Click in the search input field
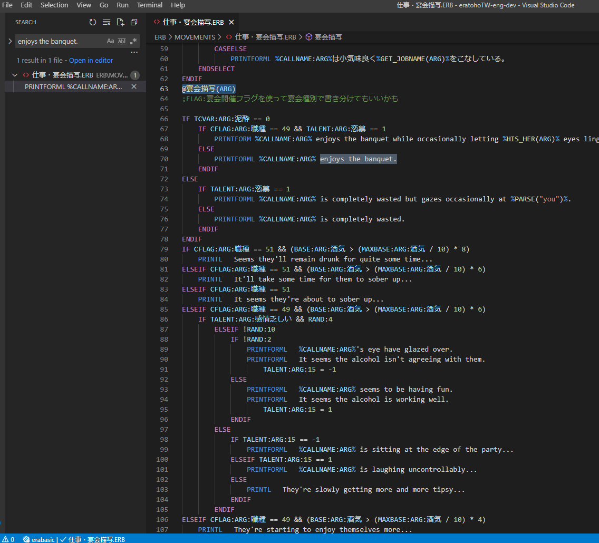The width and height of the screenshot is (599, 543). point(58,41)
